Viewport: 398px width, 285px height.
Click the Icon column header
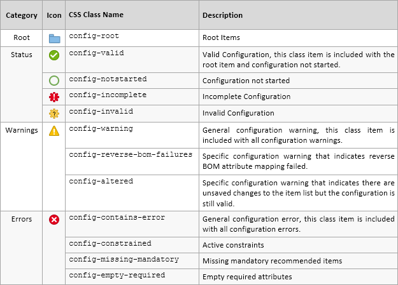(x=54, y=15)
